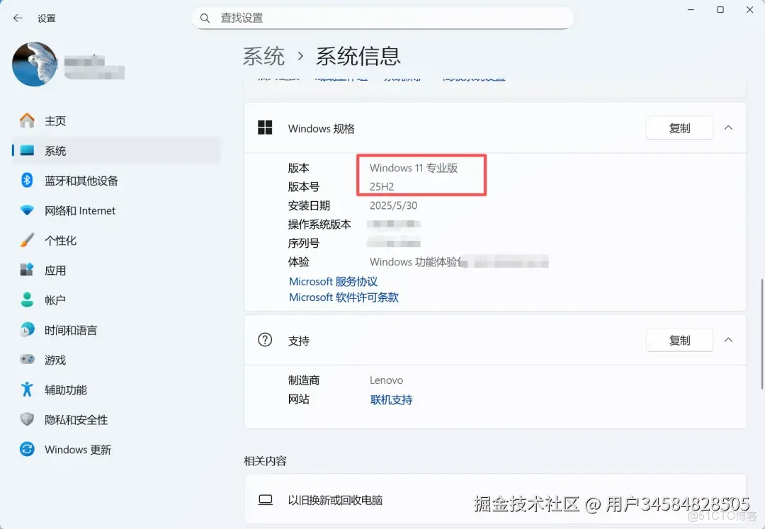Open Accounts settings icon
Viewport: 765px width, 529px height.
[x=27, y=300]
